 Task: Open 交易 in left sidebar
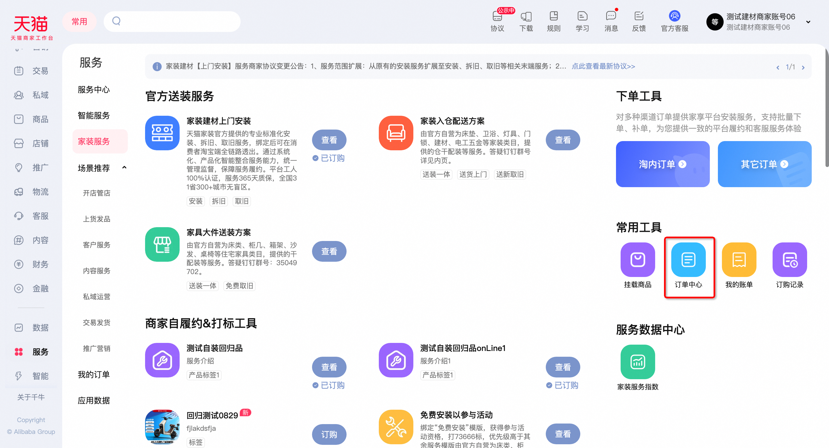point(31,71)
